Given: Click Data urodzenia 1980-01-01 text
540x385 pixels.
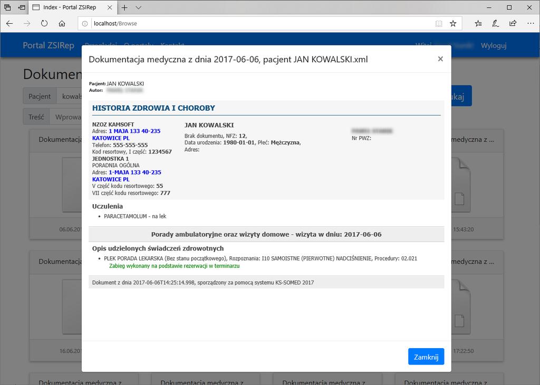Looking at the screenshot, I should (x=220, y=142).
